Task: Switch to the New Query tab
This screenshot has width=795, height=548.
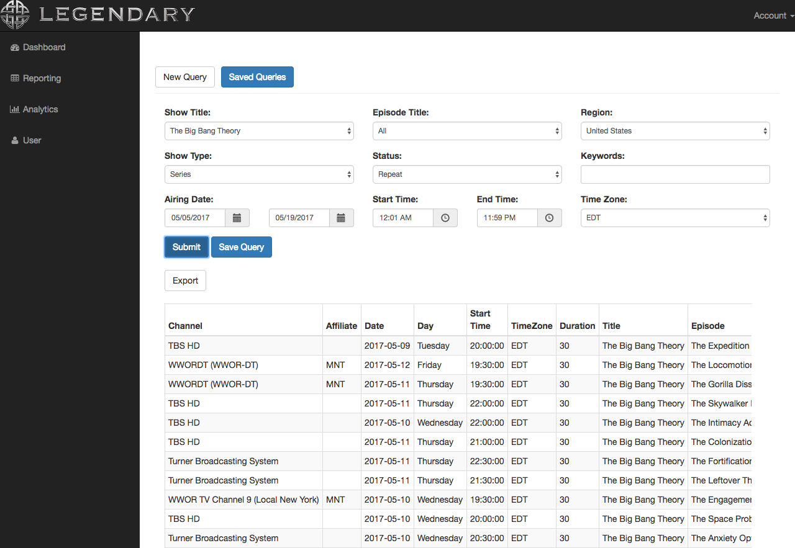Action: coord(185,77)
